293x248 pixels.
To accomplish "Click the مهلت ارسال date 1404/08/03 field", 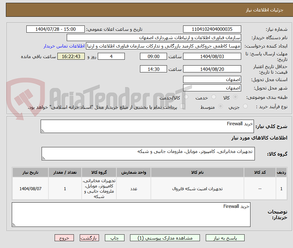I will coord(212,56).
